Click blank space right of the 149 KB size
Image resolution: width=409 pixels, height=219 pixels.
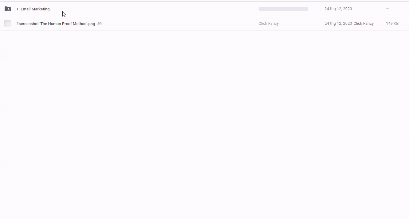pos(404,24)
